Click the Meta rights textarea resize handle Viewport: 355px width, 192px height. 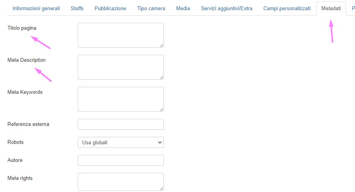(161, 188)
